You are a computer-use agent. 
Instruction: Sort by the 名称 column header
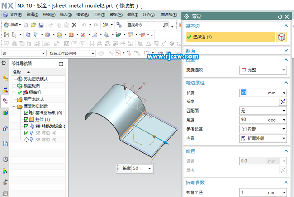[x=38, y=72]
